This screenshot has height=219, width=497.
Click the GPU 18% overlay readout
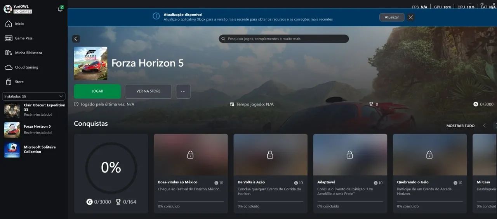443,7
